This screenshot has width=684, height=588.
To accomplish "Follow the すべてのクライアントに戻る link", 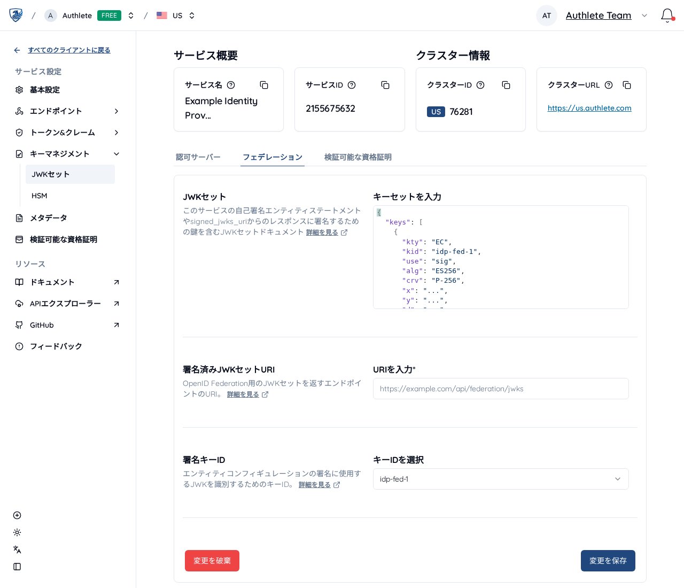I will [69, 50].
